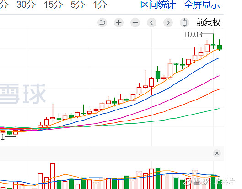Switch to the 15分 timeframe
Screen dimensions: 242x189
point(54,5)
